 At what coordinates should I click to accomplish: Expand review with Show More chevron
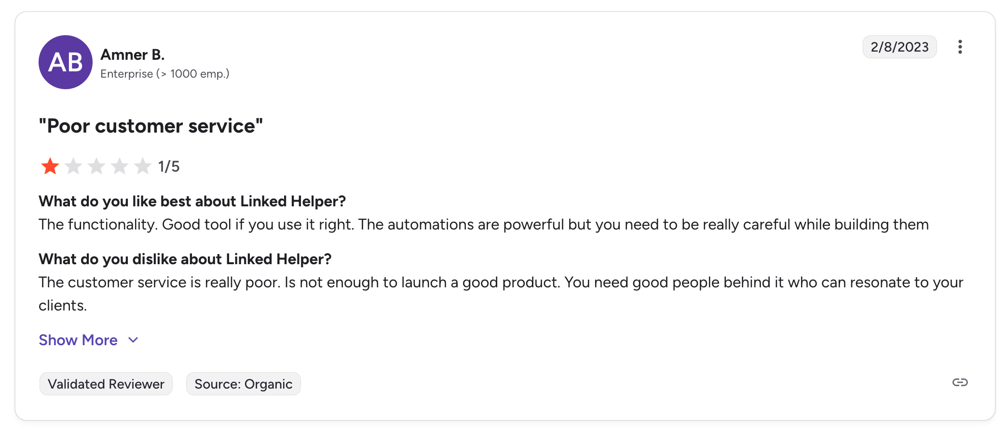(x=134, y=340)
